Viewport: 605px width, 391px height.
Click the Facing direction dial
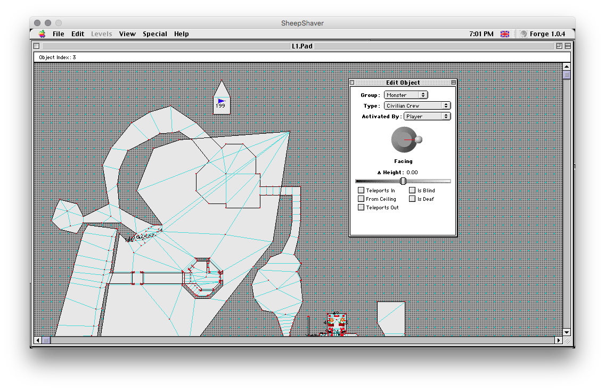404,140
